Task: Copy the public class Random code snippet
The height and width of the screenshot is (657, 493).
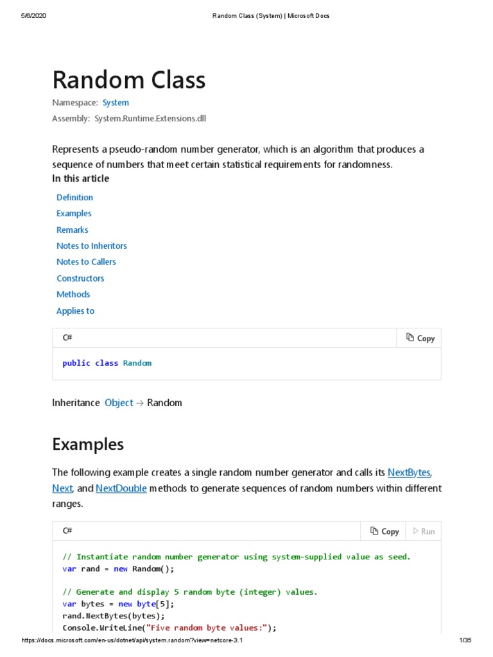Action: click(420, 338)
